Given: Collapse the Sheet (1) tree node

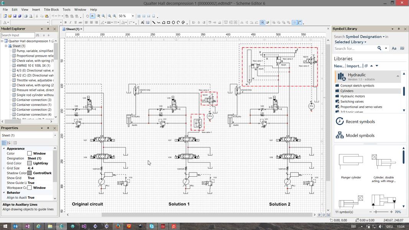Looking at the screenshot, I should (x=6, y=46).
